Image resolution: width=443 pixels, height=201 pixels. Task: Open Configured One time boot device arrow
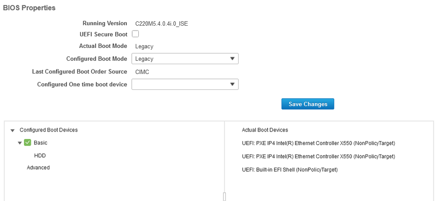[x=232, y=84]
